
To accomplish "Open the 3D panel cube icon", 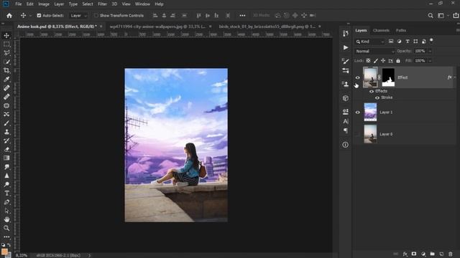I will coord(346,98).
